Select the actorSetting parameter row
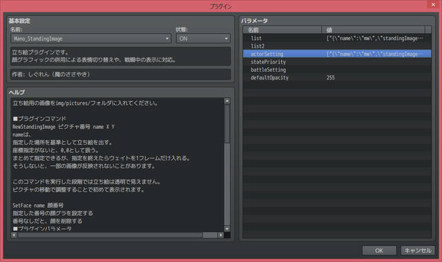The width and height of the screenshot is (442, 262). tap(337, 54)
